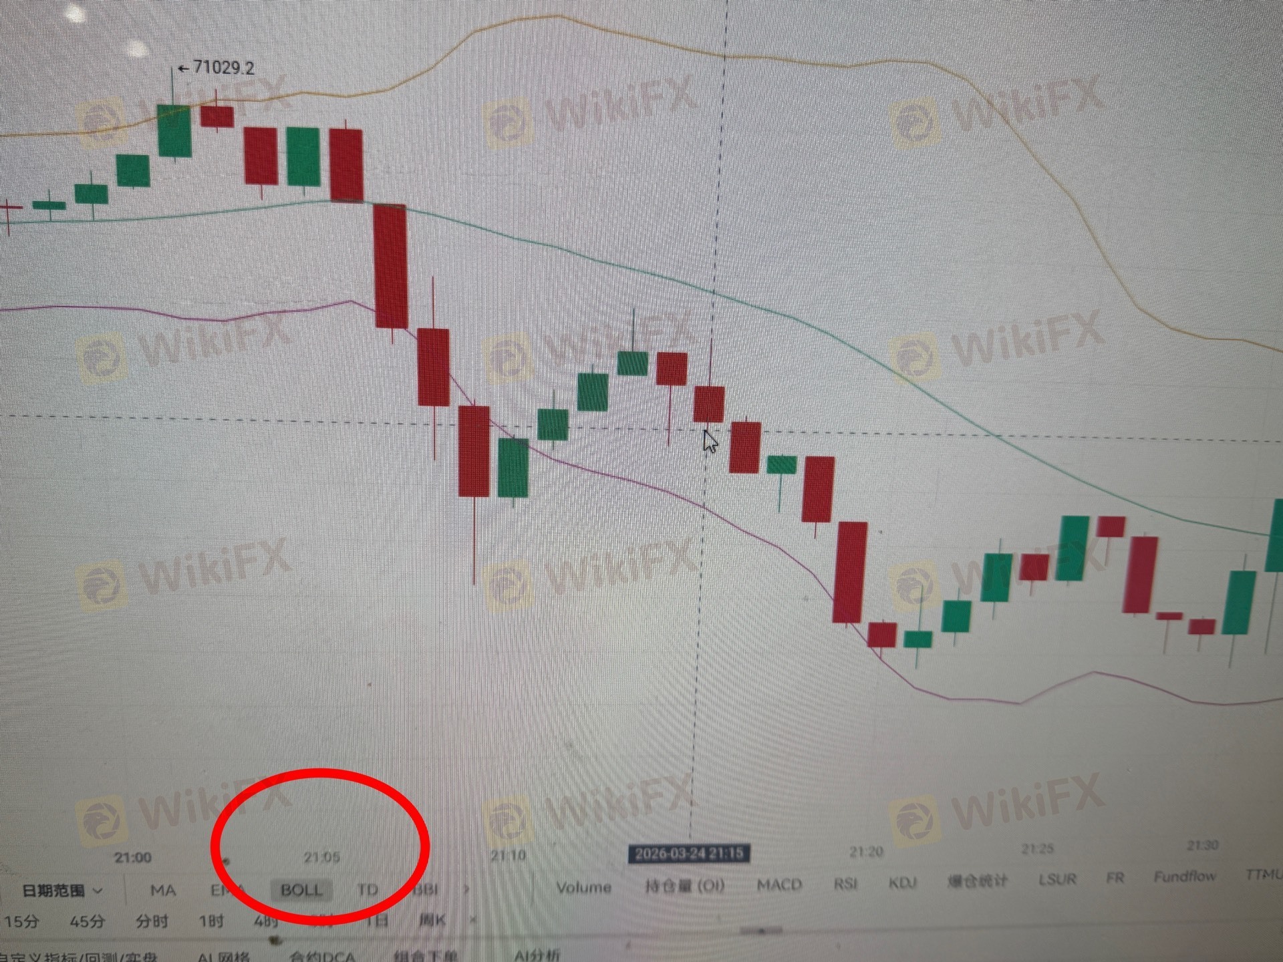The image size is (1283, 962).
Task: Show the KDJ sub-indicator
Action: coord(903,883)
